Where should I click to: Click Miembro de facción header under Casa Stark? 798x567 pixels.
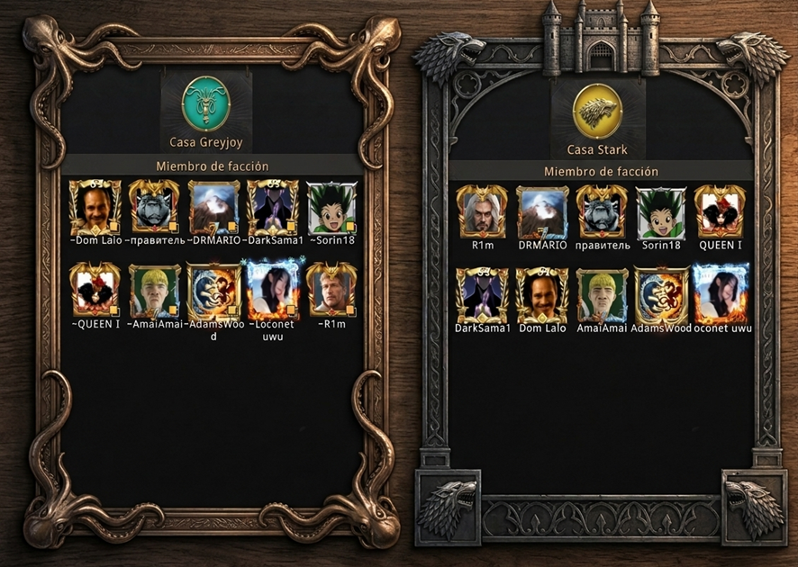[x=601, y=171]
